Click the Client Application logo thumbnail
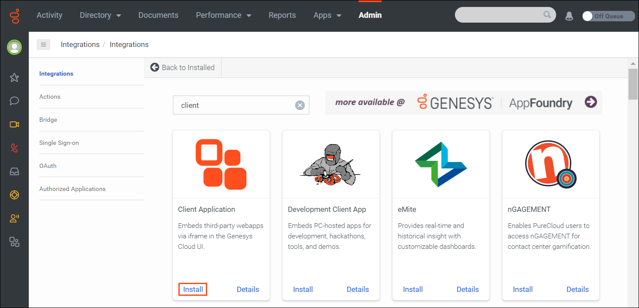 (x=221, y=164)
